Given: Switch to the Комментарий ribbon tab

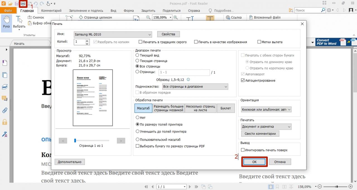Looking at the screenshot, I should [51, 11].
